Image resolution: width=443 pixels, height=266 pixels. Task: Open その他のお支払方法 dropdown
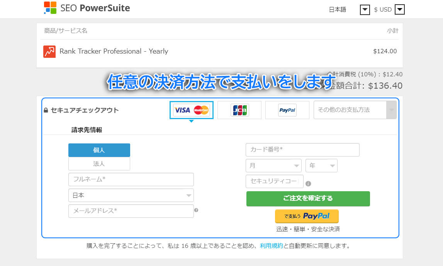pyautogui.click(x=355, y=110)
